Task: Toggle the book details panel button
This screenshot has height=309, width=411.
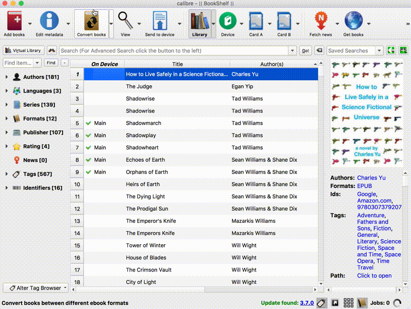Action: [362, 303]
